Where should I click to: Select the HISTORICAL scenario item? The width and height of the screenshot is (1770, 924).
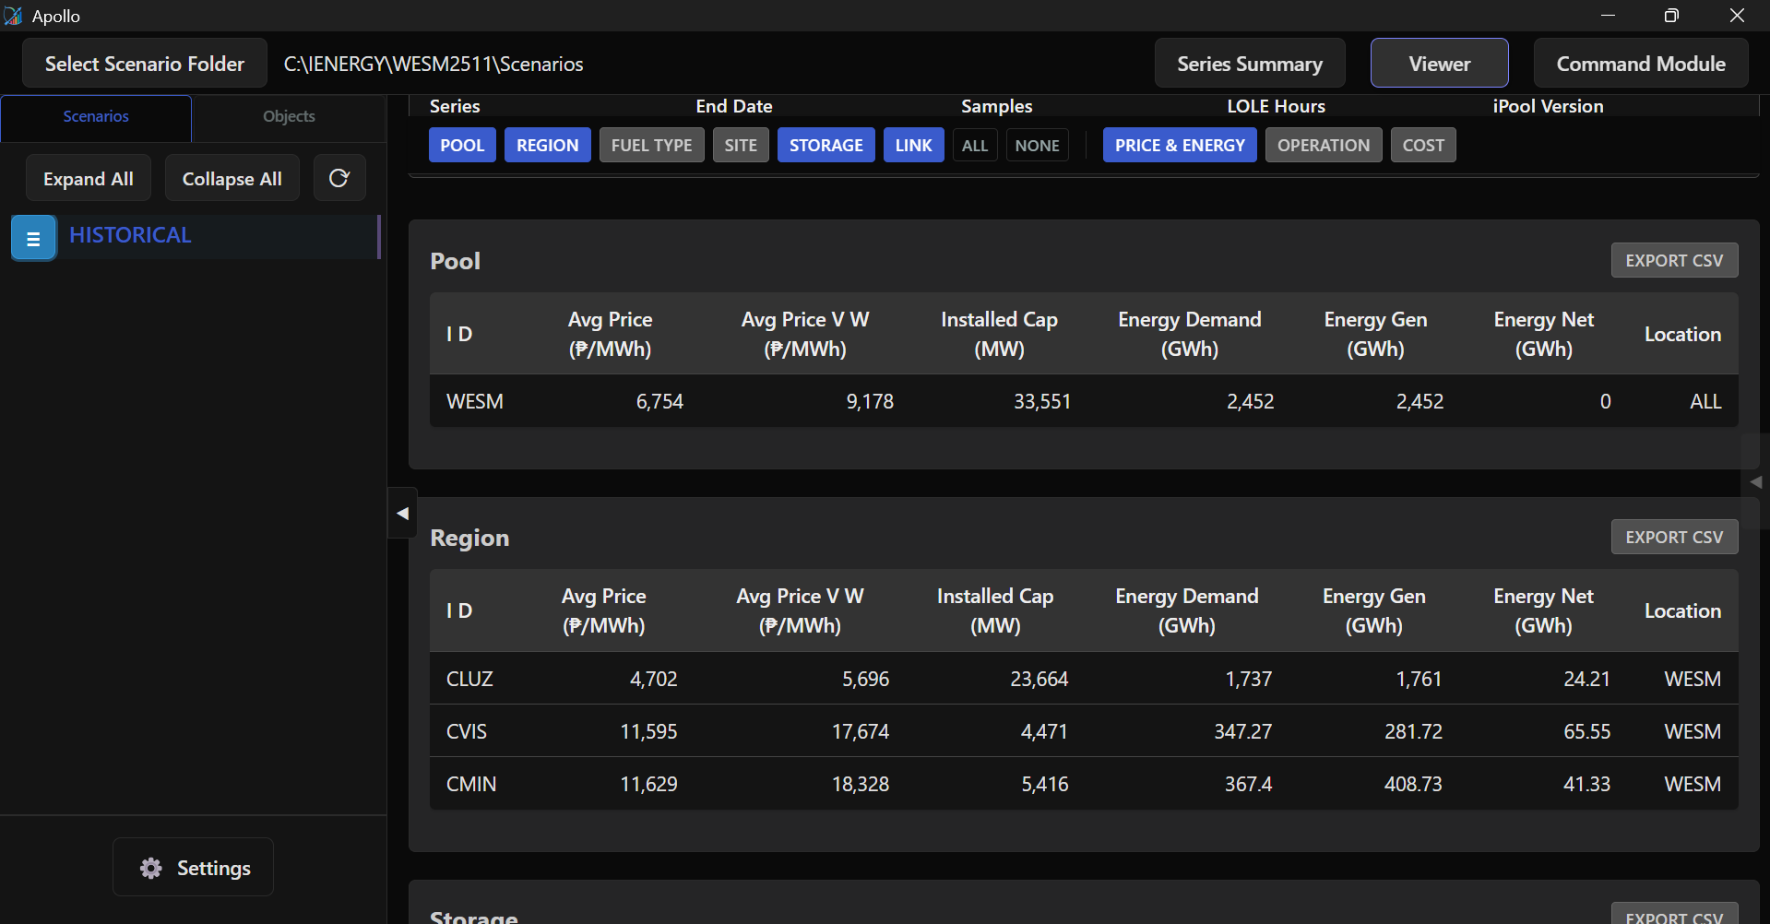[131, 235]
